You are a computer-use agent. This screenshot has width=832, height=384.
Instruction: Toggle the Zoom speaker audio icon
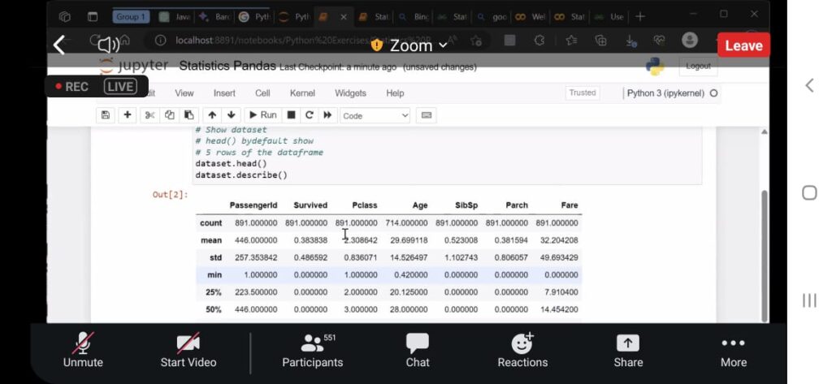[x=108, y=45]
